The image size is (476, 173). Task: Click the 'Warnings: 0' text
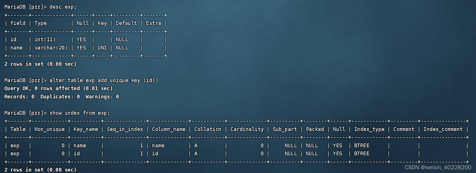(102, 97)
